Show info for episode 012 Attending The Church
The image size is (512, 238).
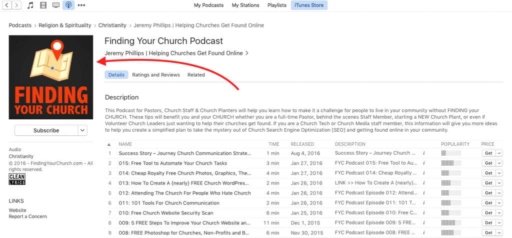coord(424,193)
